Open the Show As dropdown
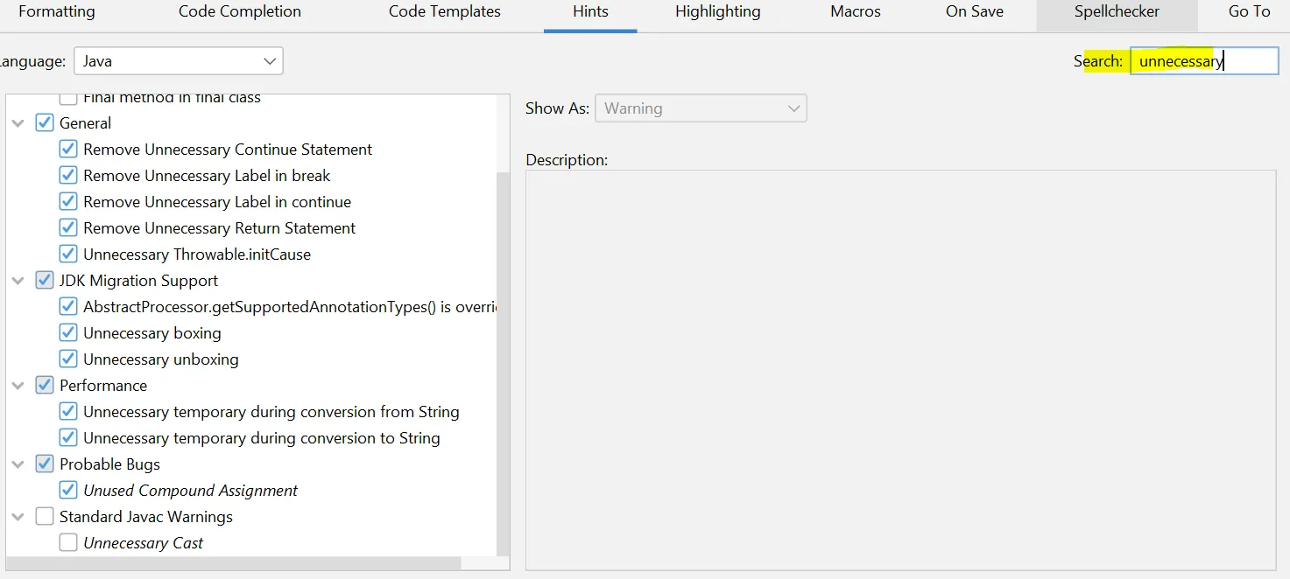Viewport: 1290px width, 579px height. pos(700,108)
